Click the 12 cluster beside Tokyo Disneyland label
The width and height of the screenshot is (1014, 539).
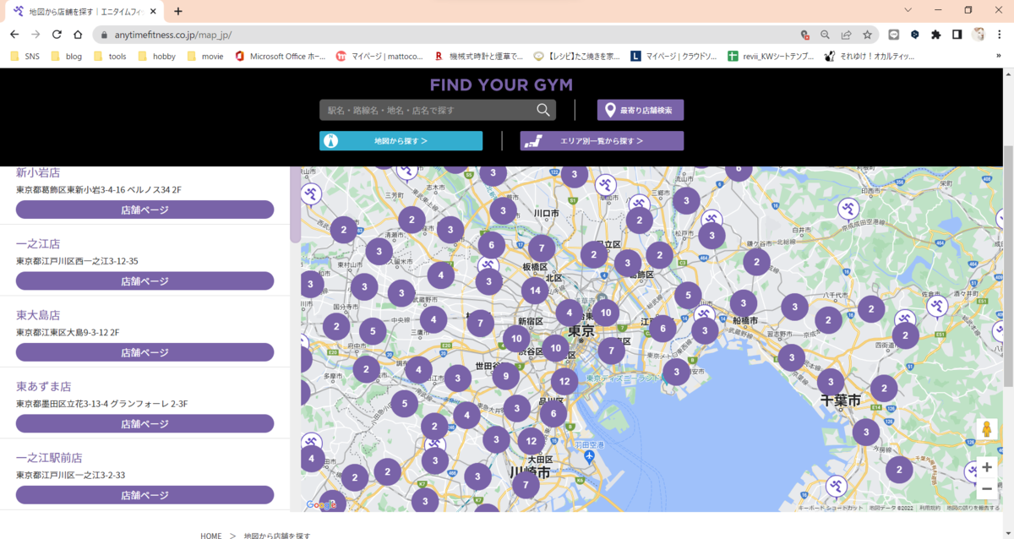pyautogui.click(x=564, y=382)
